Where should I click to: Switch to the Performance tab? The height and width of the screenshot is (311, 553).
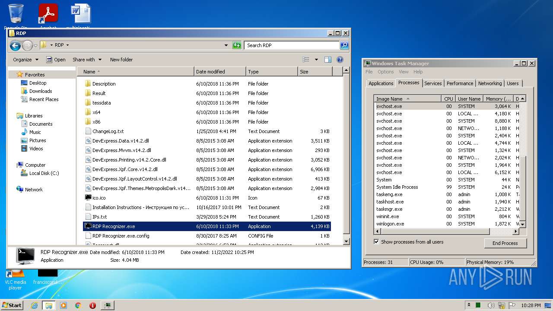(460, 83)
